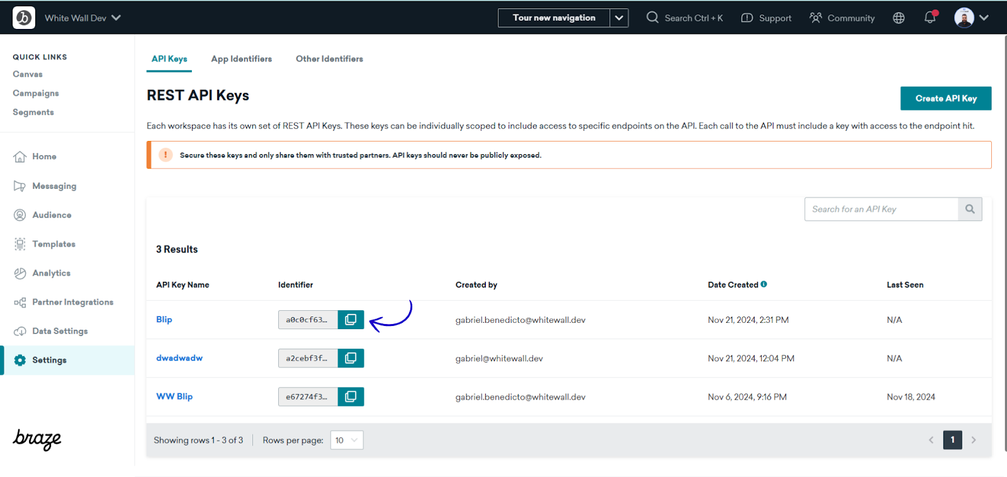The width and height of the screenshot is (1007, 477).
Task: Open Templates in the sidebar
Action: coord(53,244)
